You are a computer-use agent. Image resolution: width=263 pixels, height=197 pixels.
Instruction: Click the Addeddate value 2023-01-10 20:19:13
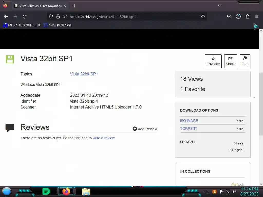89,95
